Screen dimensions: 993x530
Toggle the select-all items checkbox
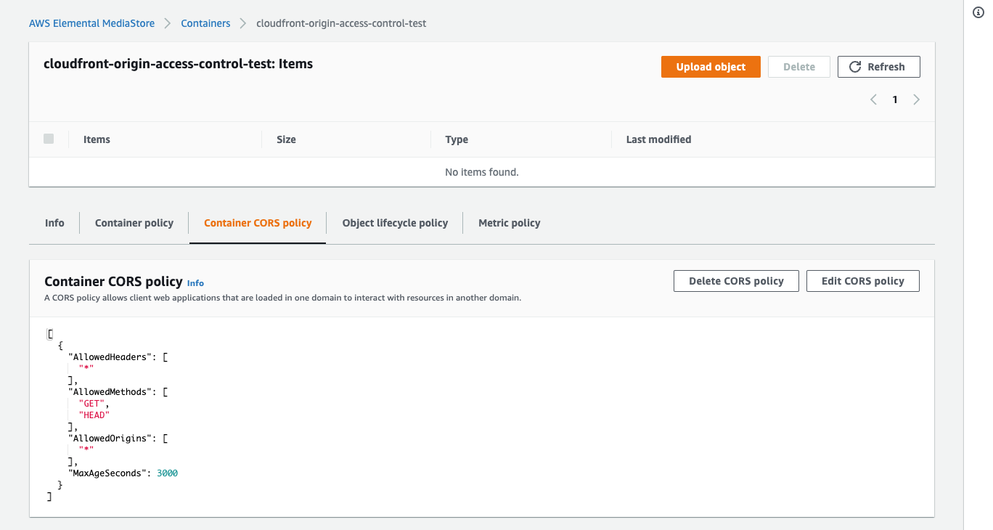coord(49,139)
